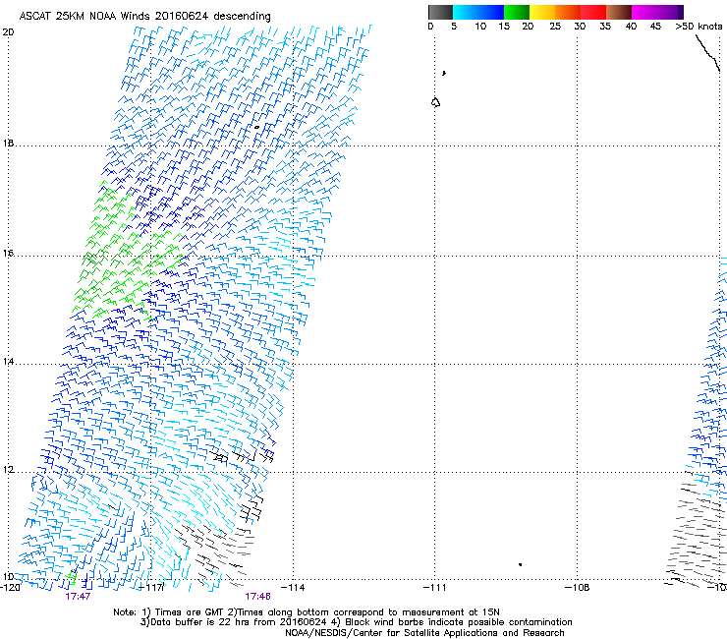Screen dimensions: 727x639
Task: Click the latitude label '18' on left axis
Action: 8,143
